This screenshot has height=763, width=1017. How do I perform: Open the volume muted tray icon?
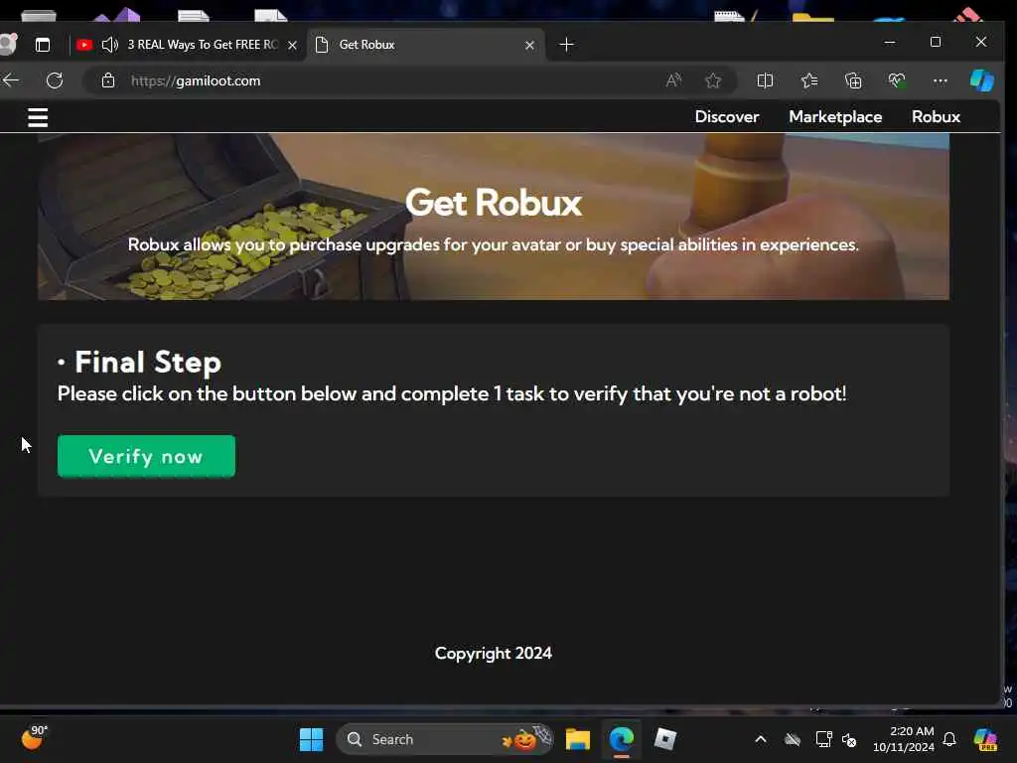click(x=849, y=739)
